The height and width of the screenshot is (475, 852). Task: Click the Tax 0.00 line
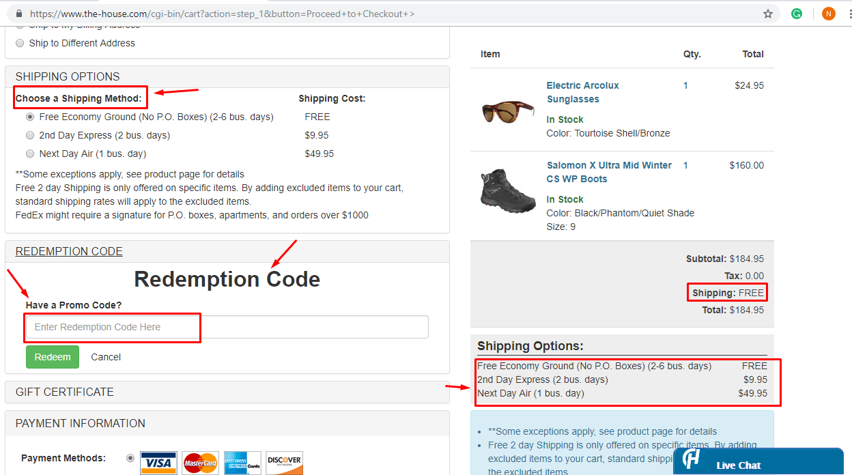pyautogui.click(x=744, y=276)
